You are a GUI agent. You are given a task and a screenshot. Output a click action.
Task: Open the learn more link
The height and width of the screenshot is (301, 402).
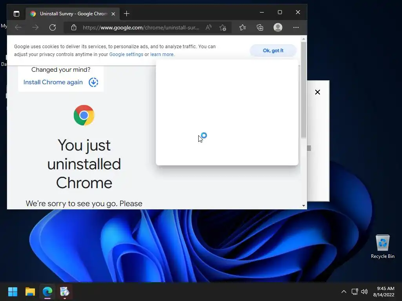click(162, 54)
